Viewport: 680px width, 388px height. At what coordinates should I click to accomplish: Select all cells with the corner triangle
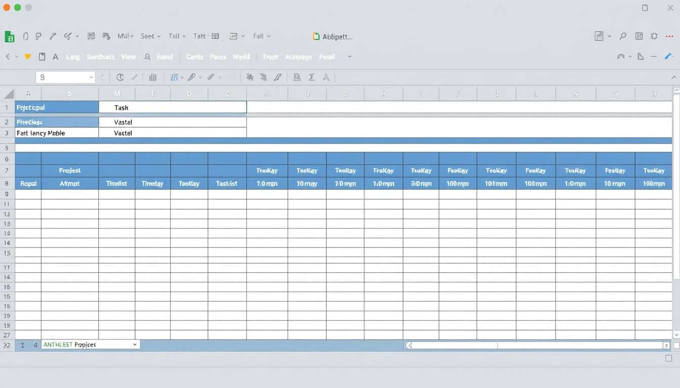click(x=9, y=93)
